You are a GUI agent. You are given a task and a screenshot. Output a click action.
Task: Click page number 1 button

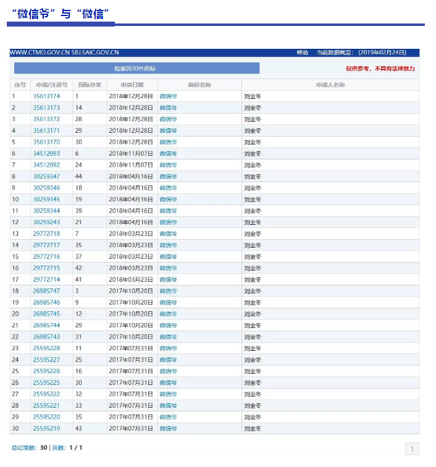pyautogui.click(x=412, y=449)
